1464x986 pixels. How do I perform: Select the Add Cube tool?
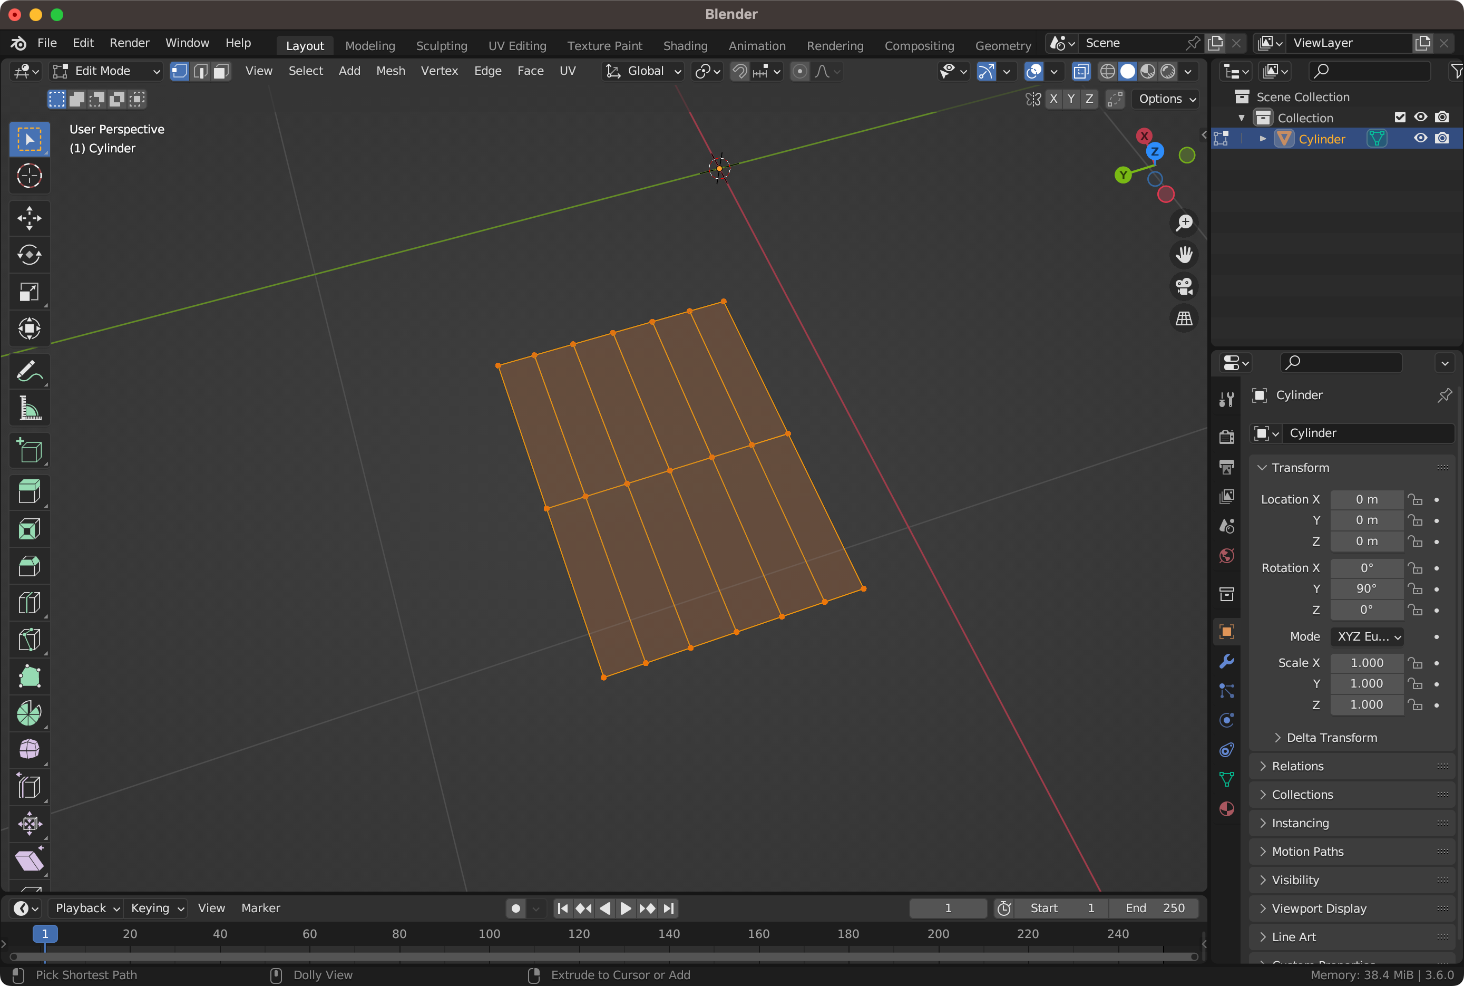coord(30,451)
